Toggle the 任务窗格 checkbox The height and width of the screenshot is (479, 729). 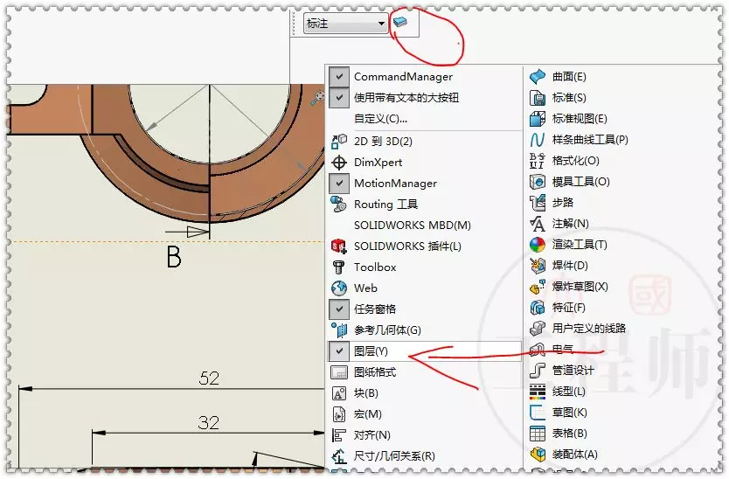(x=339, y=309)
